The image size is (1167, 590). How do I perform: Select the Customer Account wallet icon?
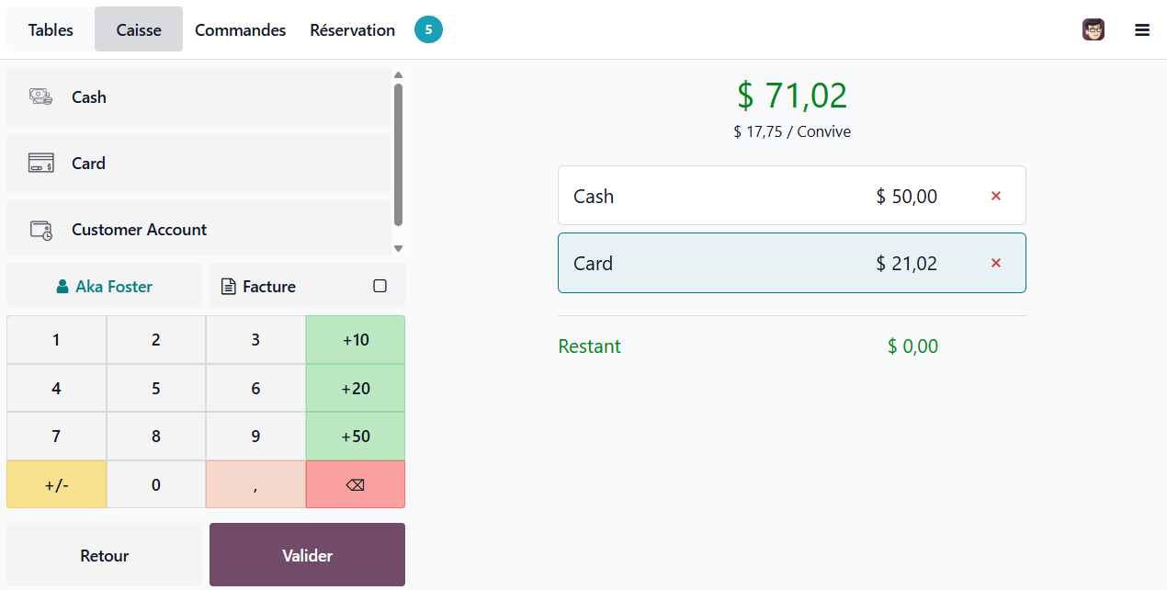point(40,230)
